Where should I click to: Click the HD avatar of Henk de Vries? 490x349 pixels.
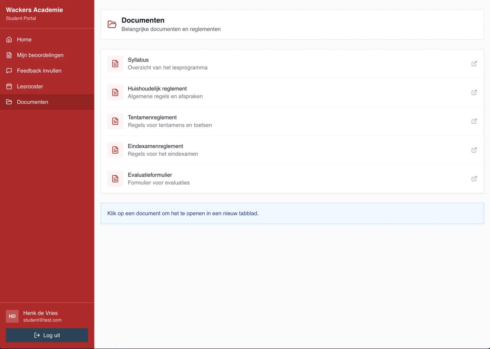tap(12, 316)
